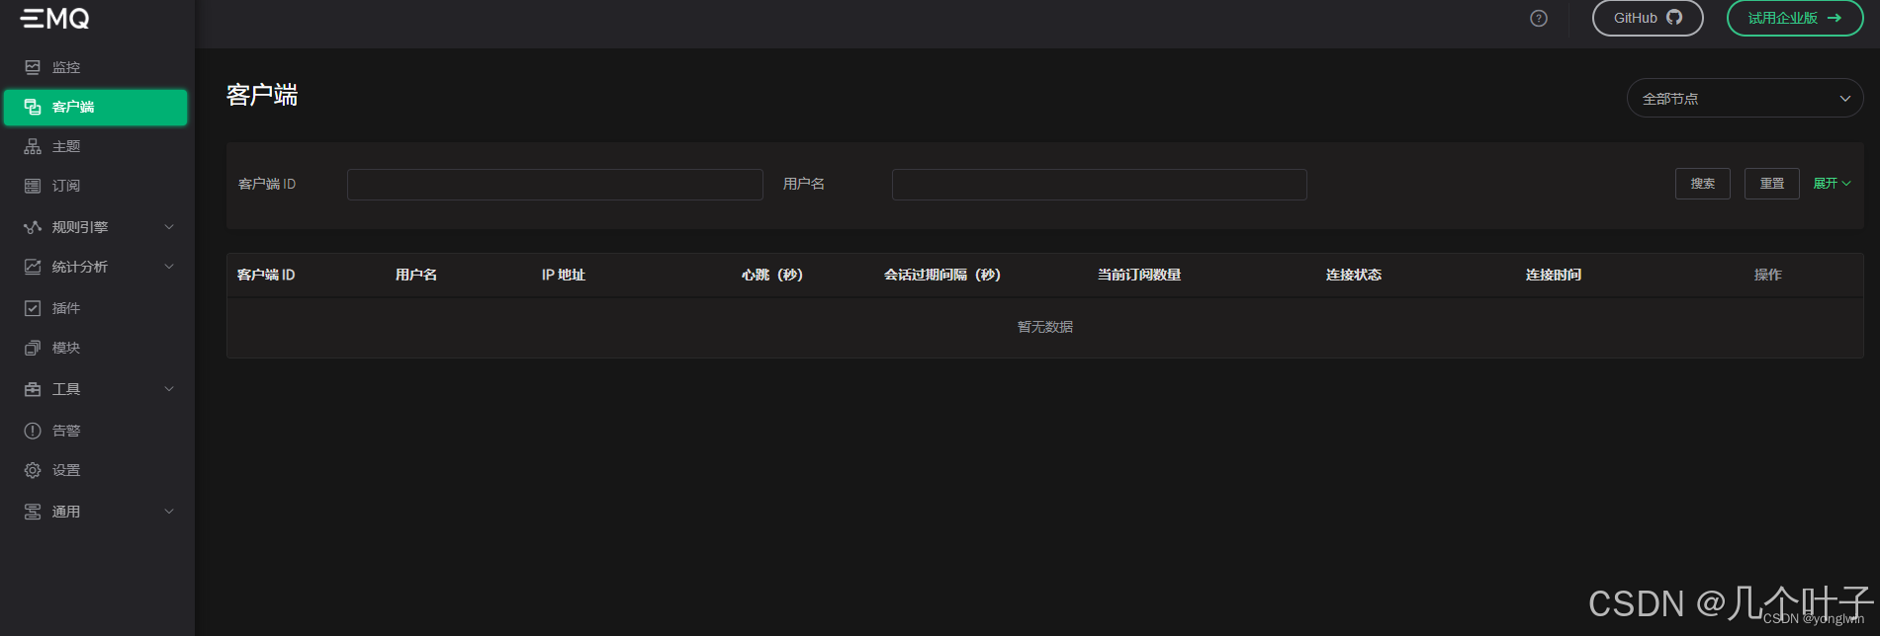Expand more filters with 展开
This screenshot has width=1880, height=636.
1832,184
